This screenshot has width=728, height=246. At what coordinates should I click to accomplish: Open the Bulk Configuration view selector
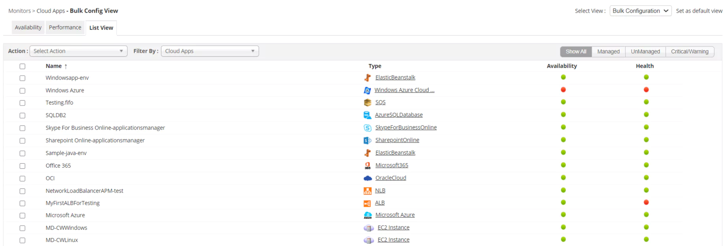(640, 11)
